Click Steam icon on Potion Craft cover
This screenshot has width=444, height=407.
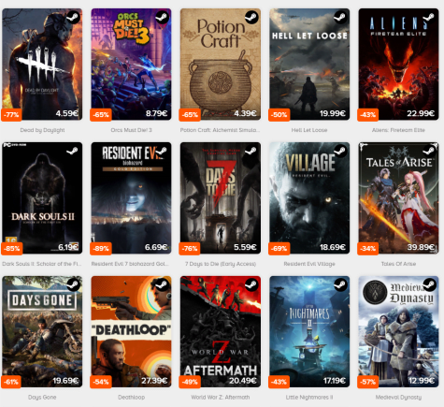coord(251,17)
